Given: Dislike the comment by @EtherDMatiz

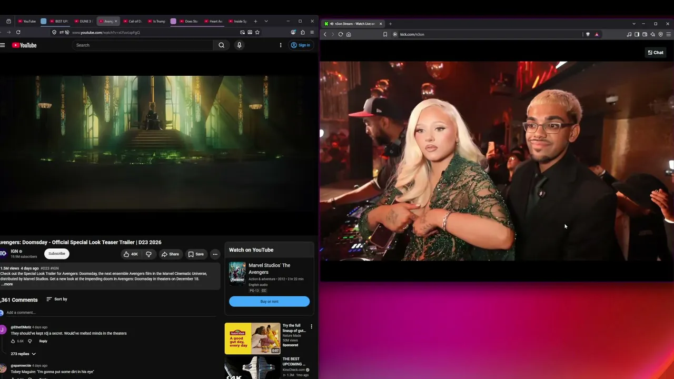Looking at the screenshot, I should coord(29,341).
